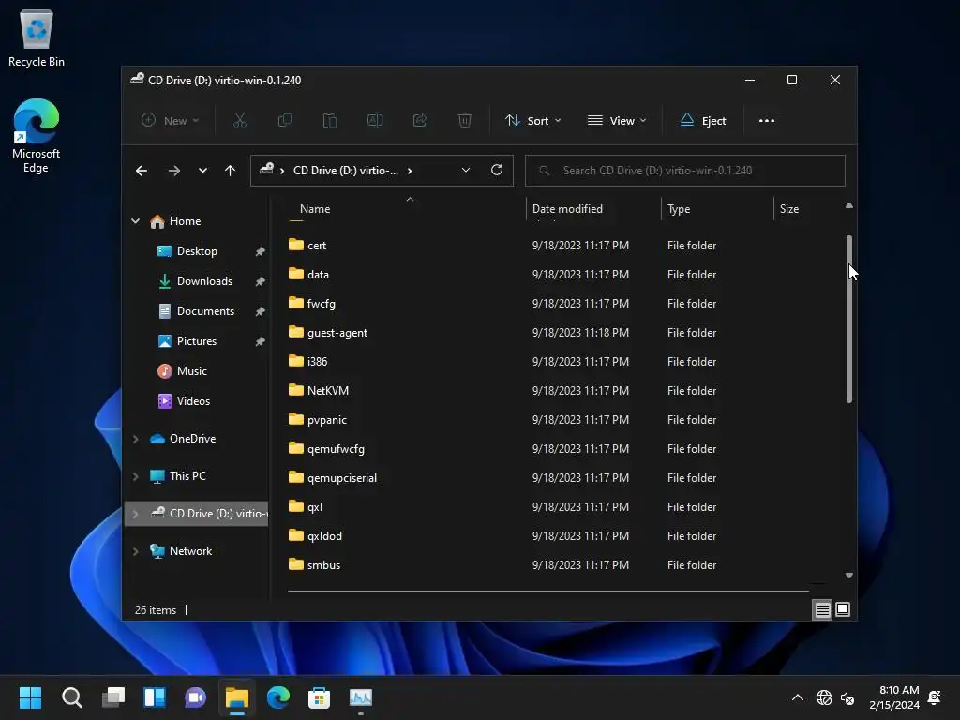Screen dimensions: 960x720
Task: Go forward with the right arrow
Action: click(174, 171)
